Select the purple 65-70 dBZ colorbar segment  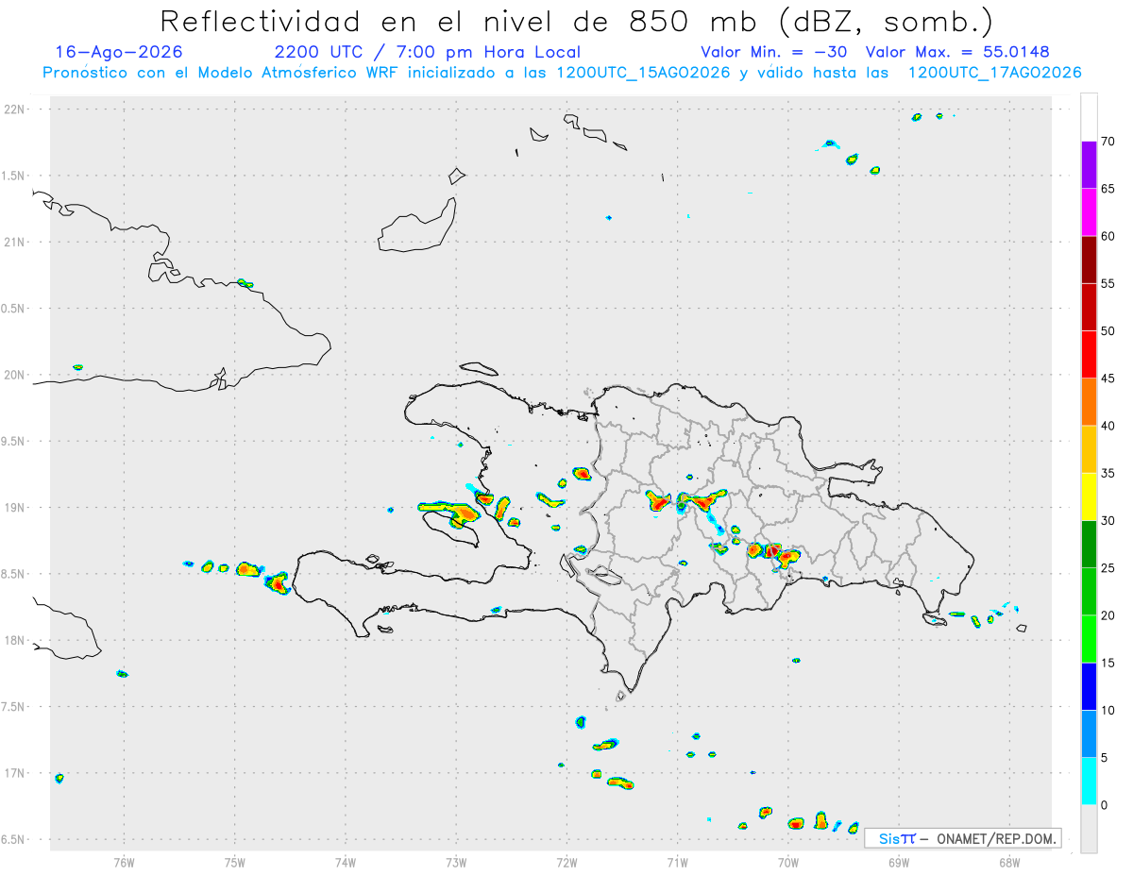pos(1089,164)
